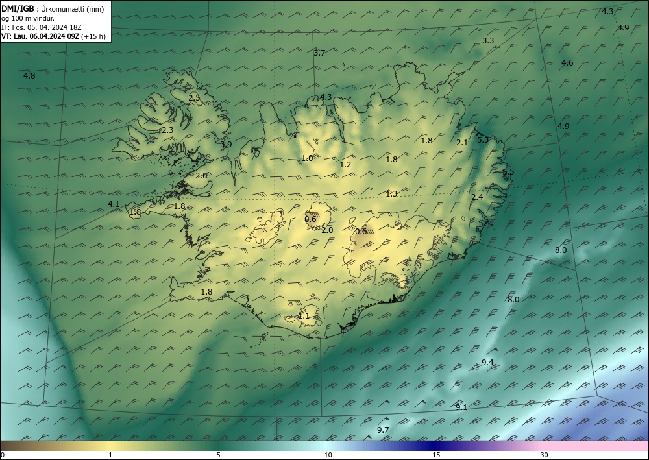649x460 pixels.
Task: Click the pink end of the color scale
Action: point(596,446)
